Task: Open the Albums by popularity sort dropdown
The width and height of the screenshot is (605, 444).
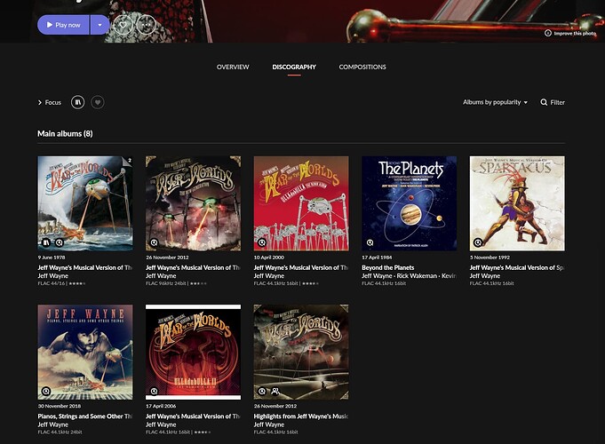Action: (x=495, y=102)
